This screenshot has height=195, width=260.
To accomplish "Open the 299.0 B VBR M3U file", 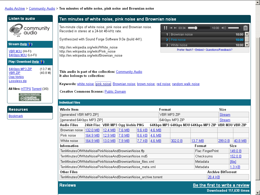I will click(224, 141).
